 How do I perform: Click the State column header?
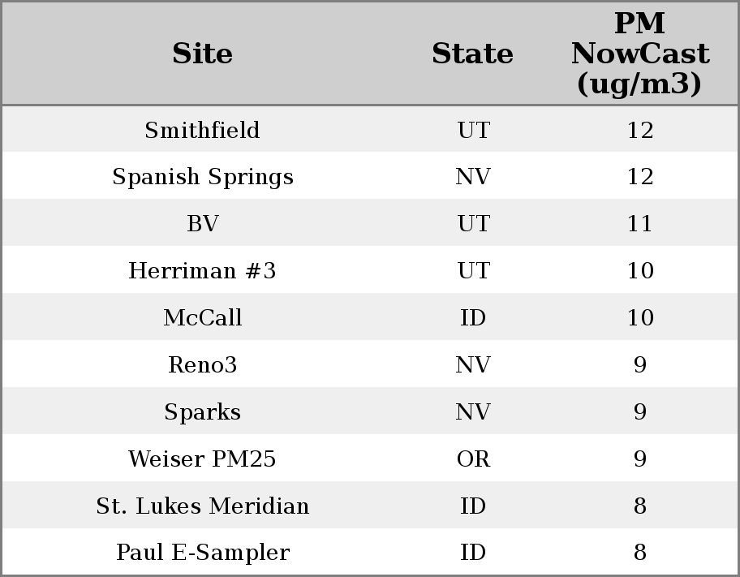pyautogui.click(x=472, y=54)
